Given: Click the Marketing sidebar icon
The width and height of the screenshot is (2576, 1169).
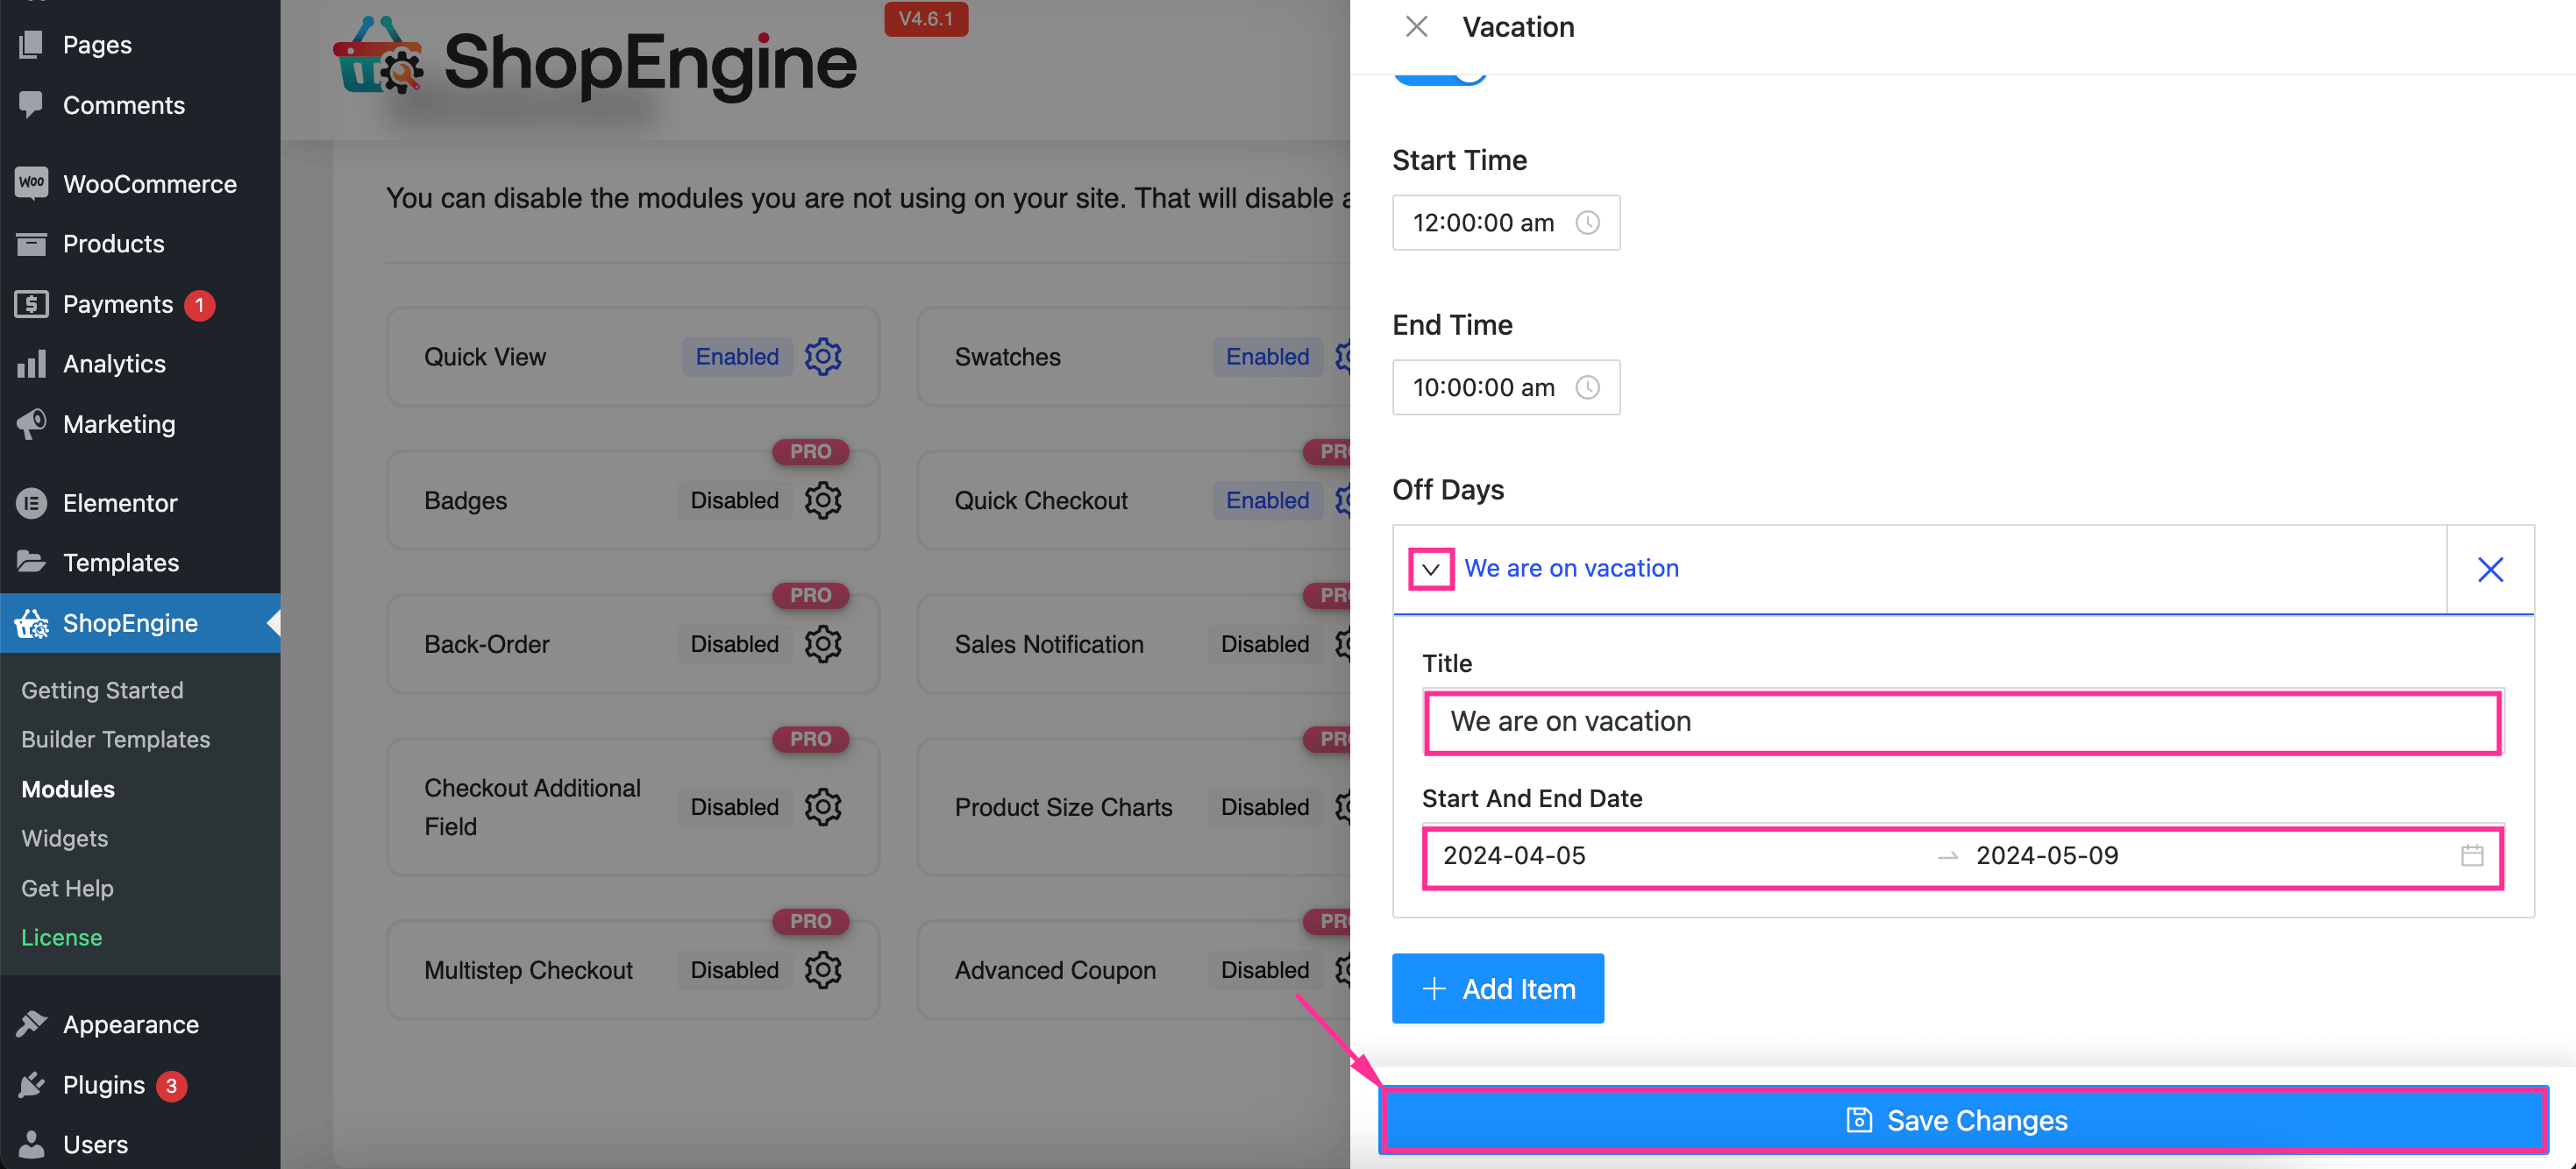Looking at the screenshot, I should pos(30,423).
